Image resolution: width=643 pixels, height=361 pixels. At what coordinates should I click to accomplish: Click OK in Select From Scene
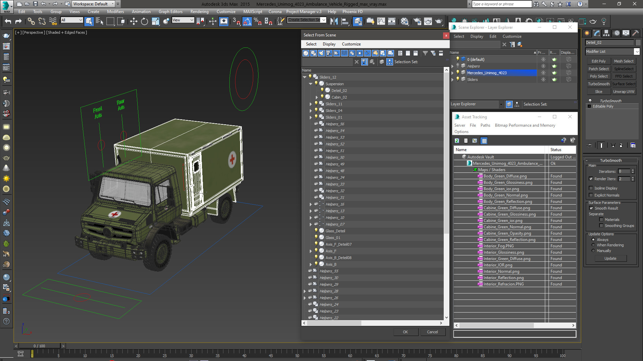pyautogui.click(x=405, y=332)
